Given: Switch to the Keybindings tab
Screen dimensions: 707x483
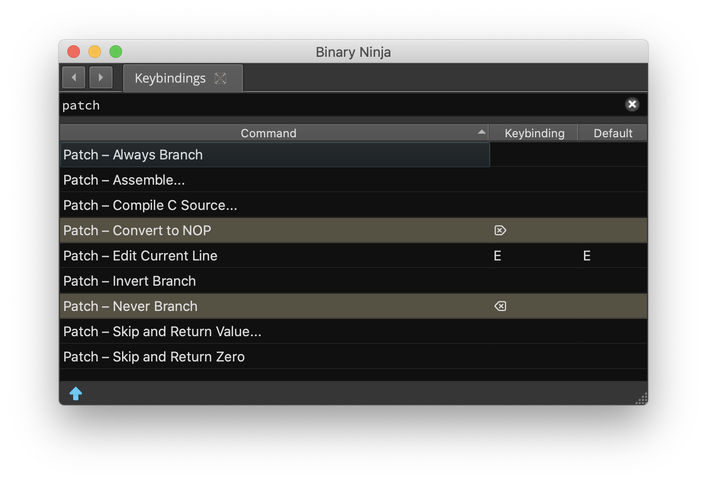Looking at the screenshot, I should pyautogui.click(x=169, y=78).
